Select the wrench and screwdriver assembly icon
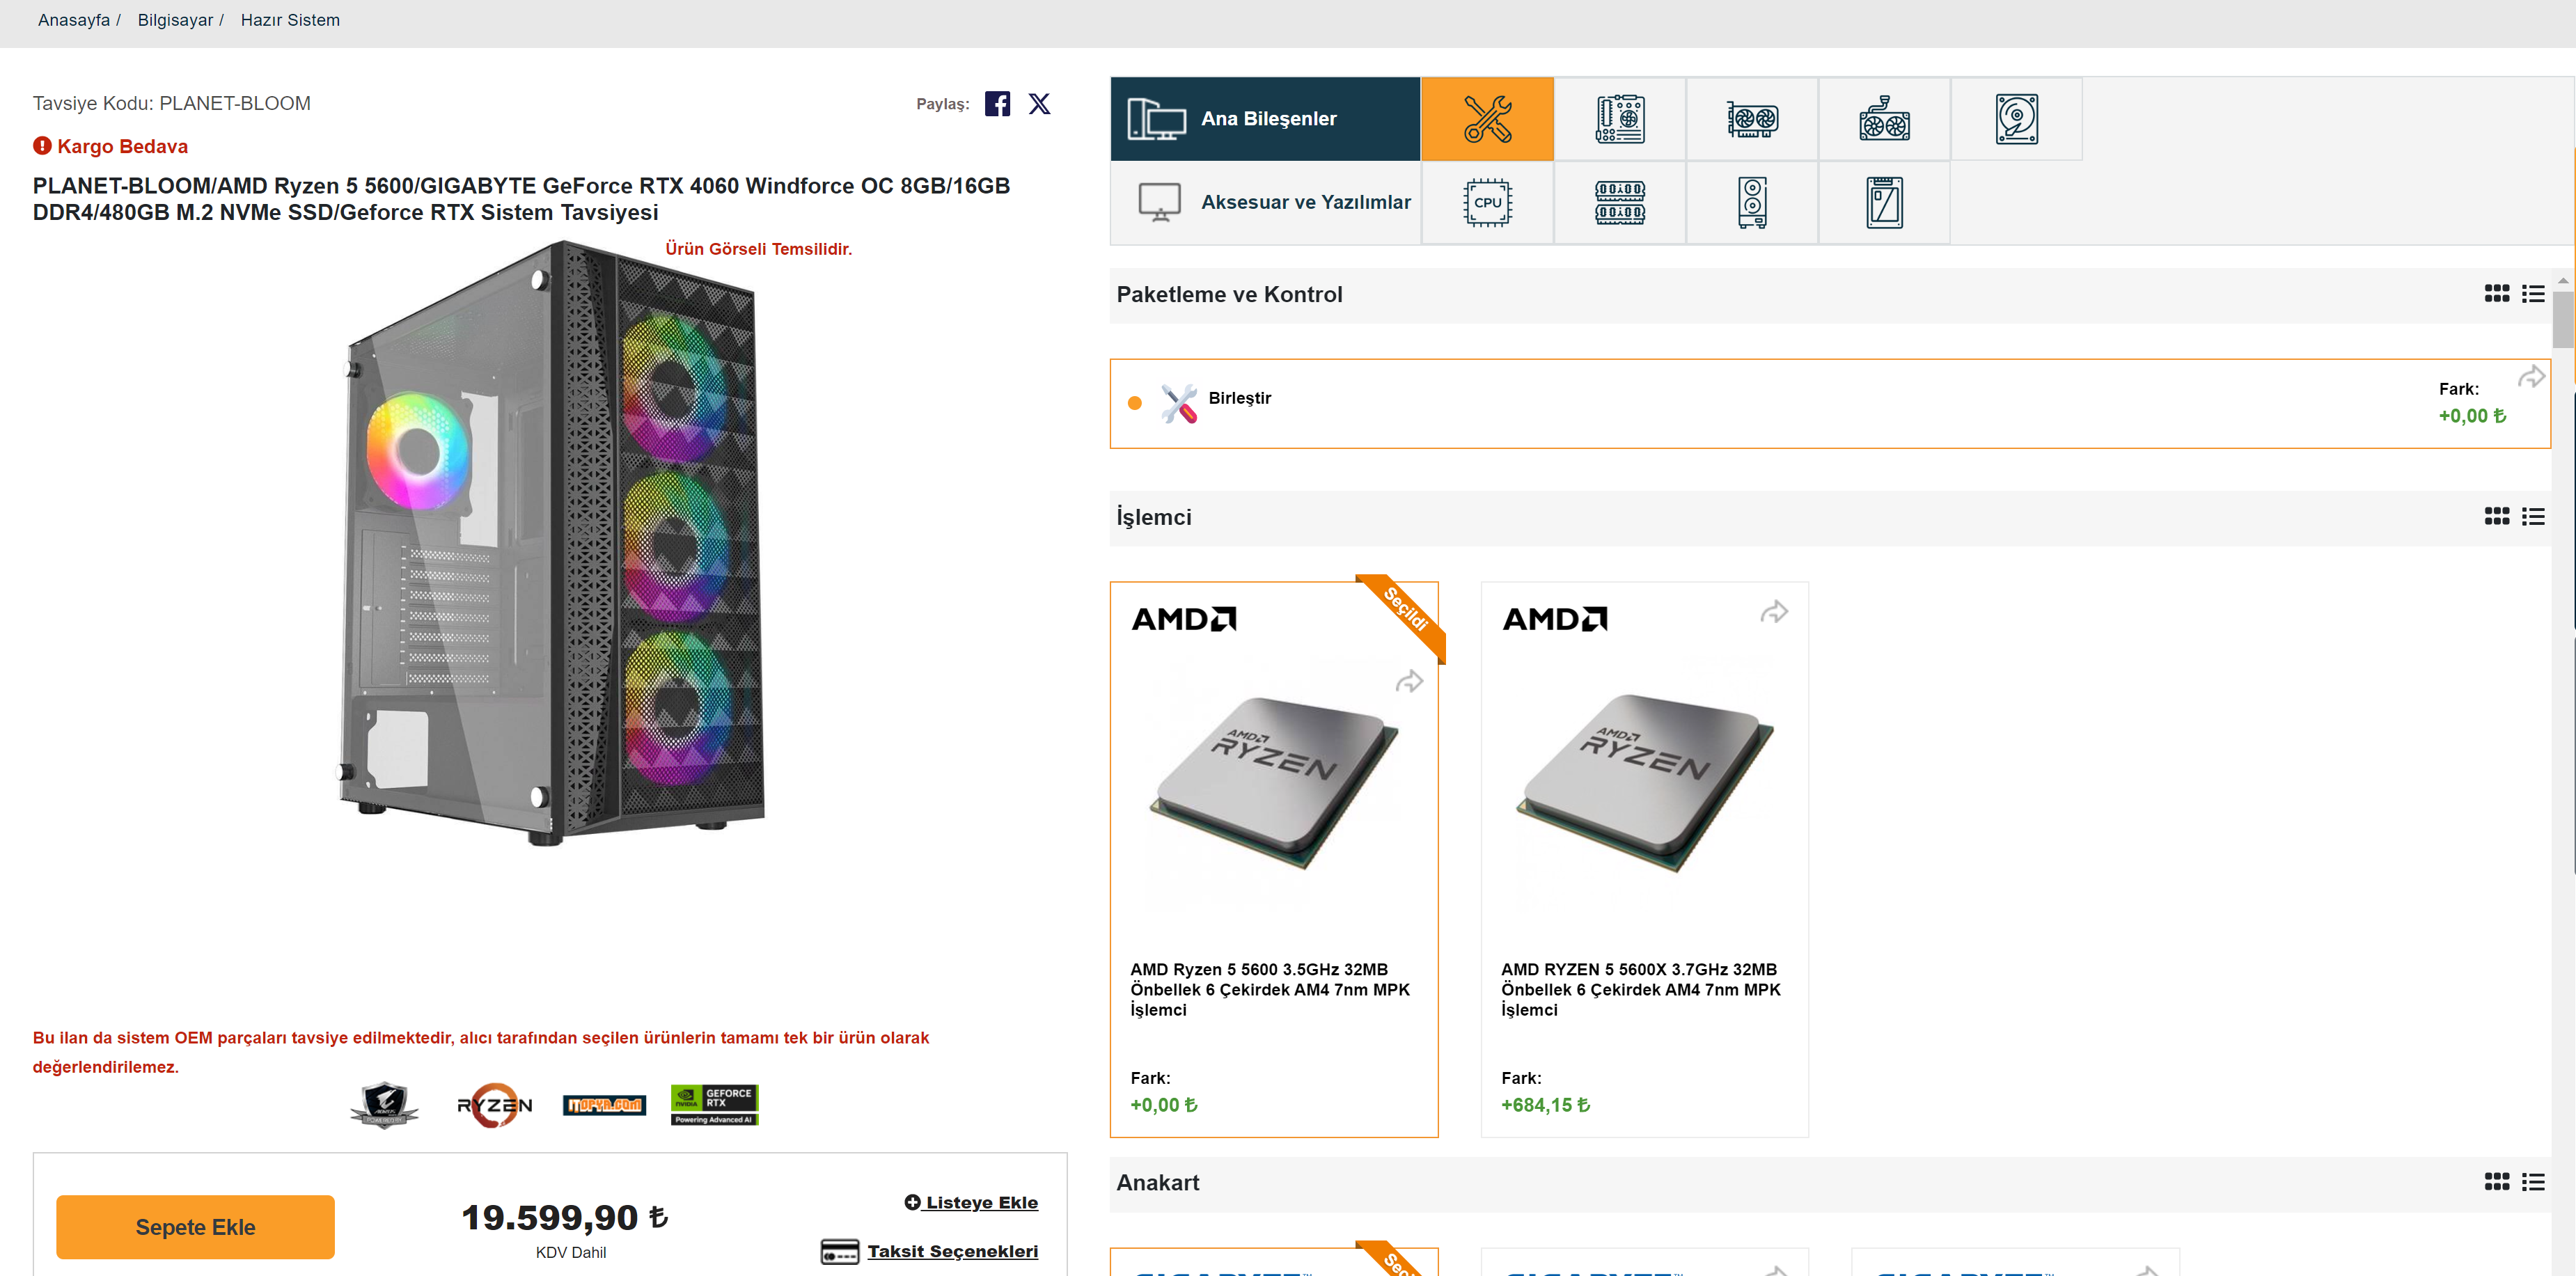2576x1276 pixels. click(1487, 119)
